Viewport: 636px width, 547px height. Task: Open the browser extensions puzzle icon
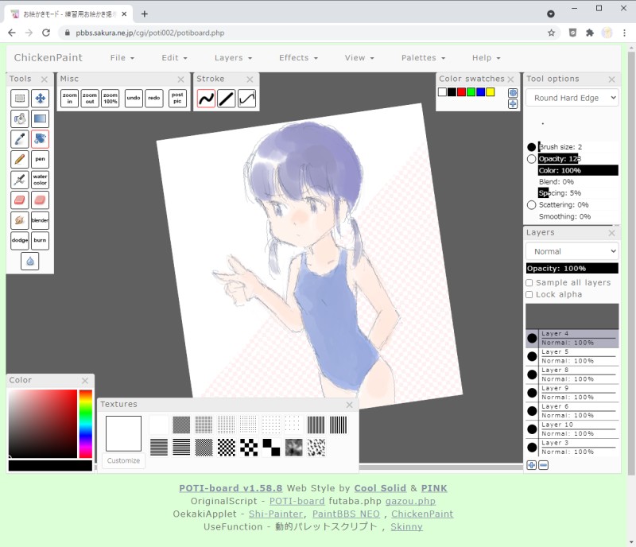pos(590,33)
